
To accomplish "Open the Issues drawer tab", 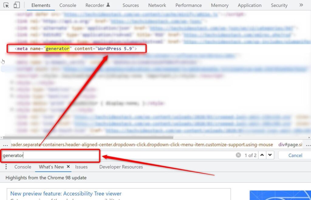I will (x=81, y=167).
